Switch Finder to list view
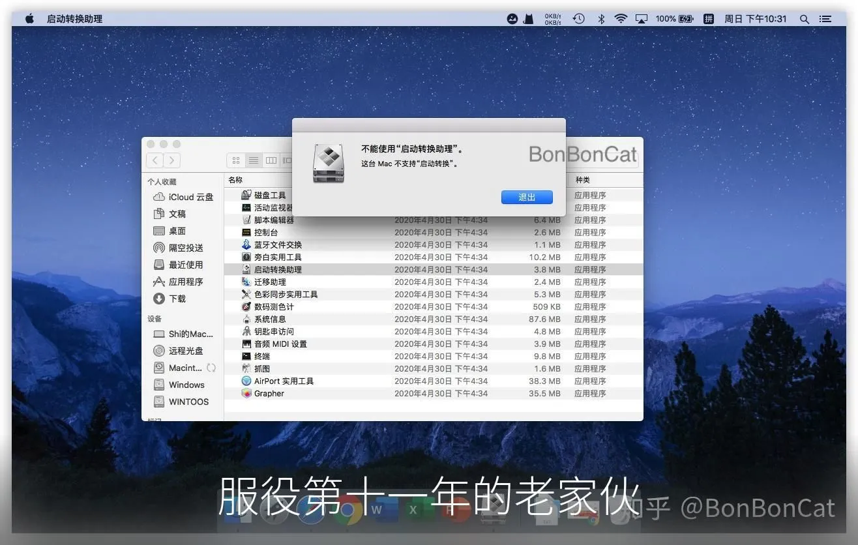Image resolution: width=858 pixels, height=545 pixels. pos(254,160)
